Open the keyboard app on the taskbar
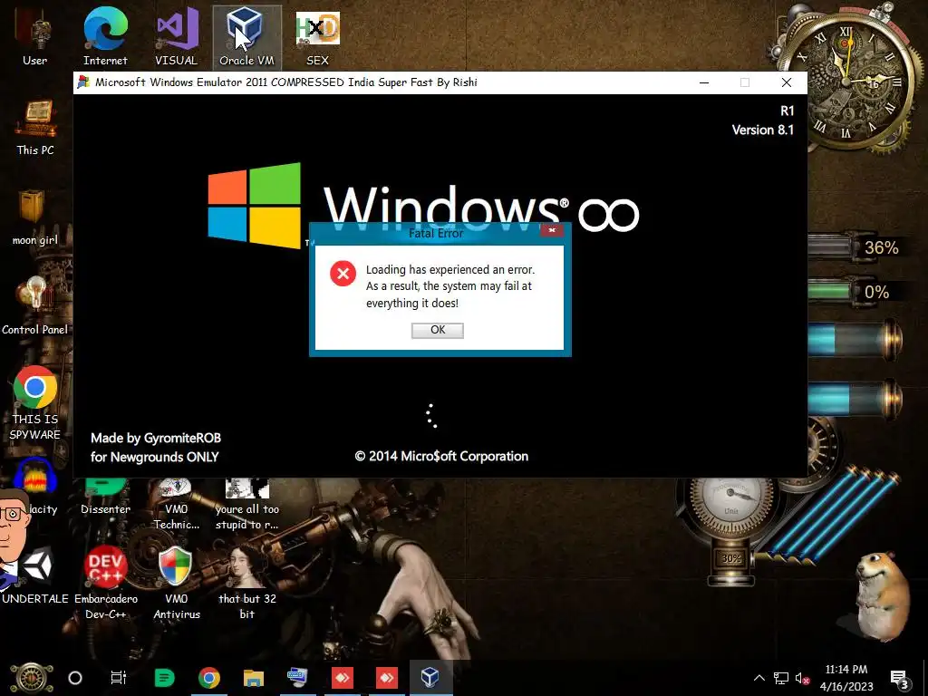Viewport: 928px width, 696px height. point(297,678)
